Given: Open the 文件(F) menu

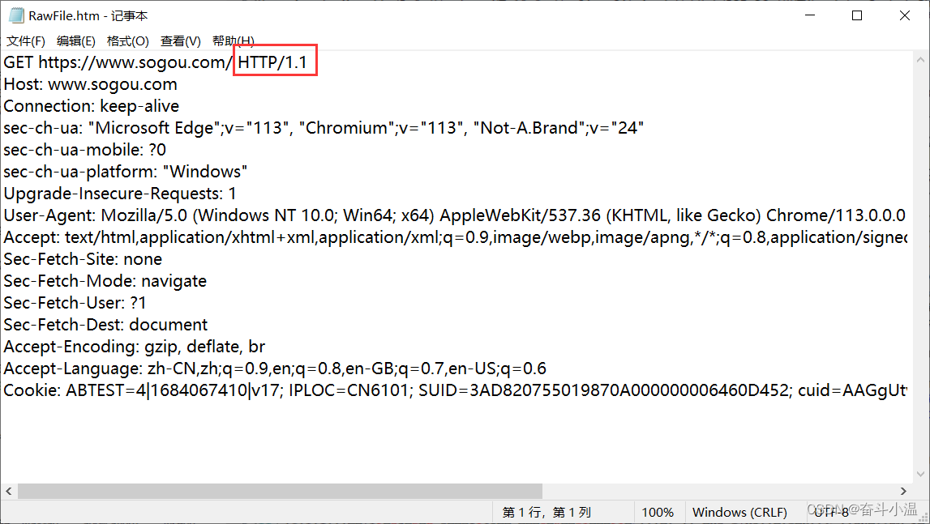Looking at the screenshot, I should tap(25, 41).
